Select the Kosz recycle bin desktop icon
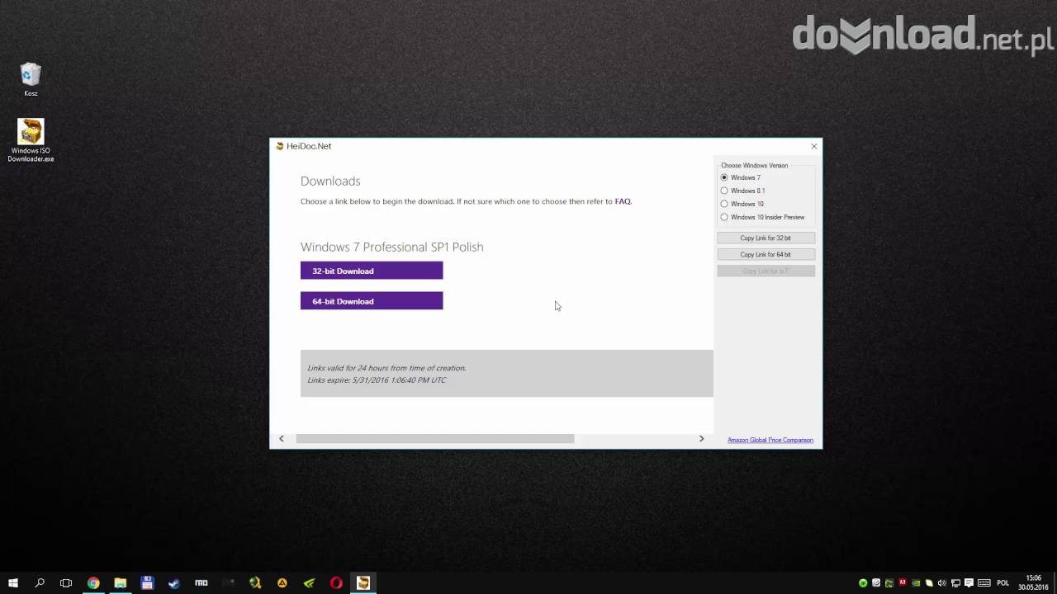 (31, 80)
